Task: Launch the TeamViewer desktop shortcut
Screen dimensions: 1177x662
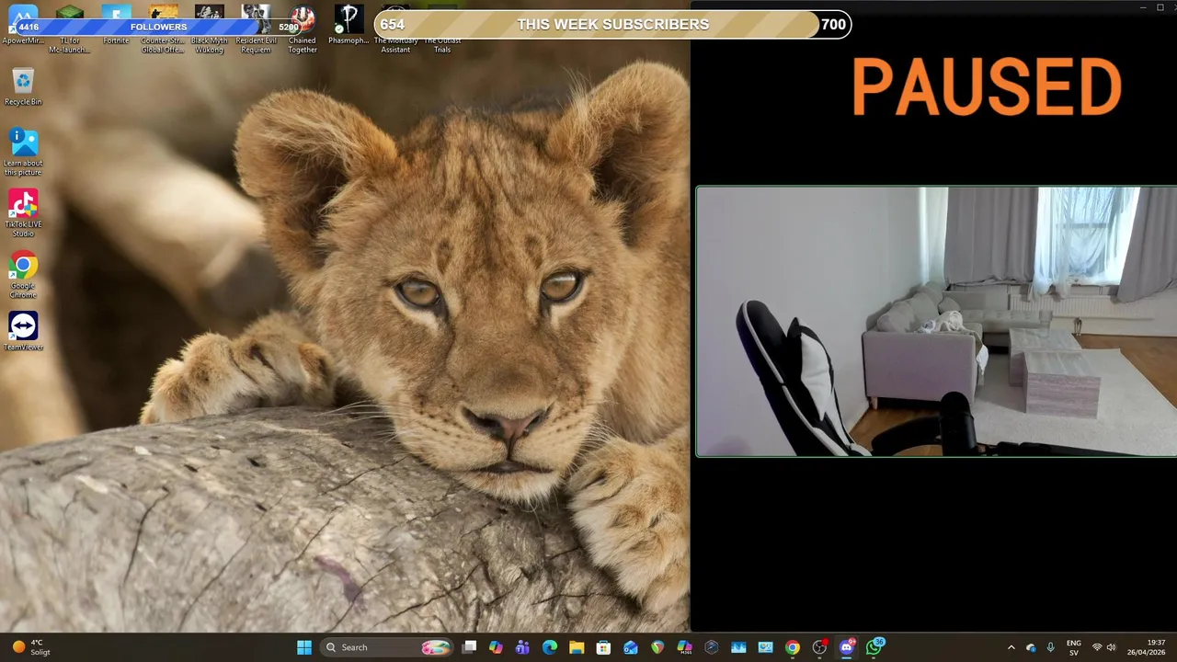Action: 23,332
